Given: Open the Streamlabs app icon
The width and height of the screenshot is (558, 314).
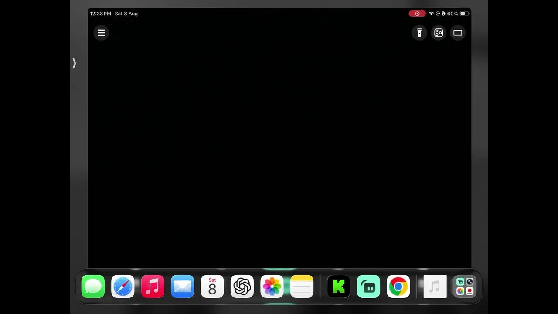Looking at the screenshot, I should click(x=368, y=287).
